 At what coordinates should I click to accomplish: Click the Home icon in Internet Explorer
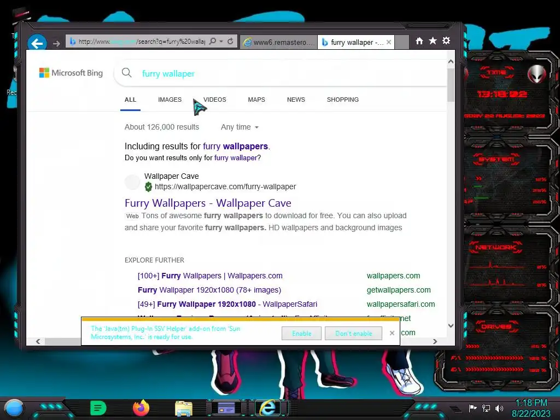coord(419,41)
